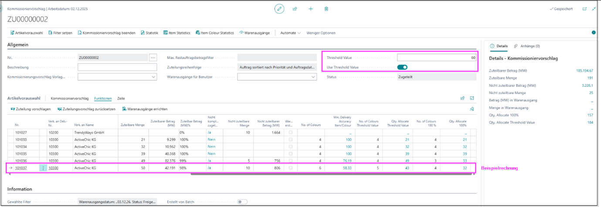601x207 pixels.
Task: Click Kommissioniervorschlag beenden action
Action: pyautogui.click(x=106, y=33)
